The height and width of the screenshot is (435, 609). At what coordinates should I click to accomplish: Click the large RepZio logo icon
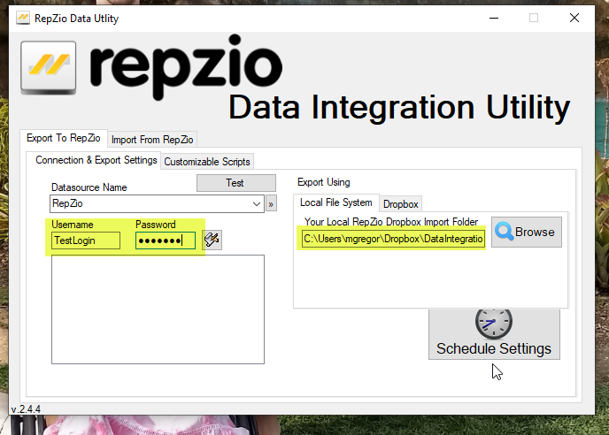pos(49,68)
